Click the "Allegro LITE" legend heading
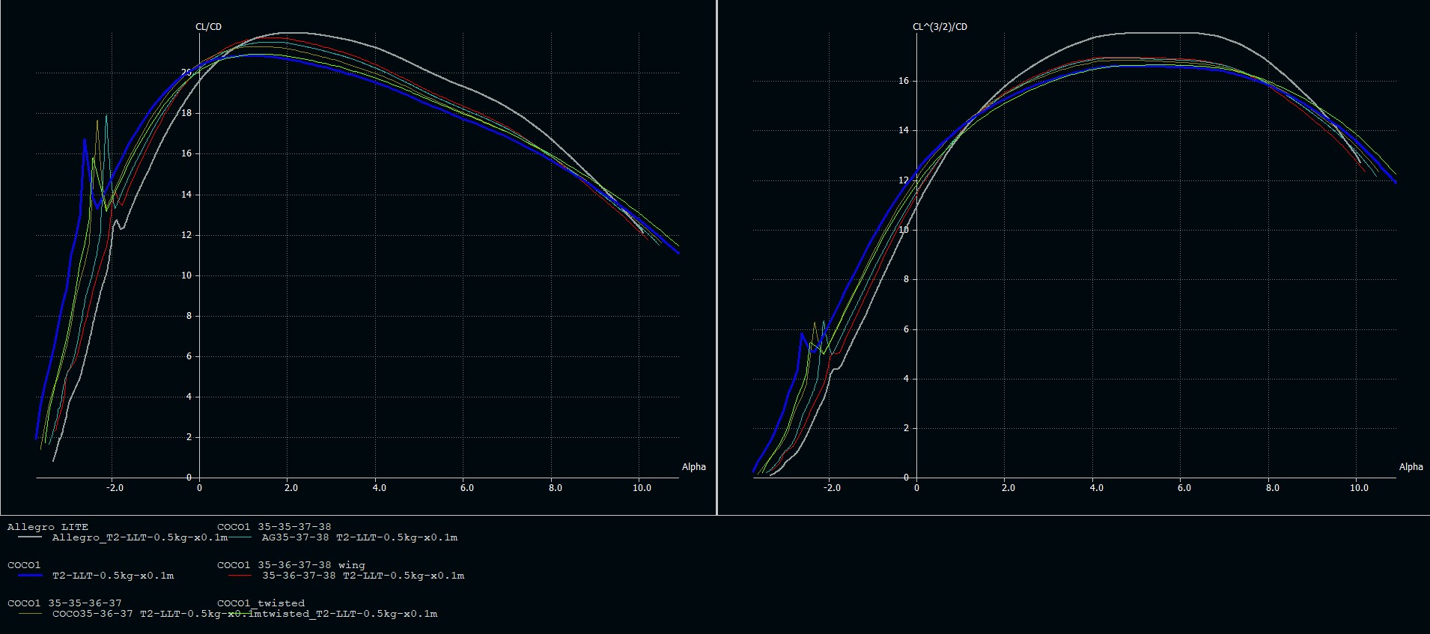1430x634 pixels. pos(47,527)
